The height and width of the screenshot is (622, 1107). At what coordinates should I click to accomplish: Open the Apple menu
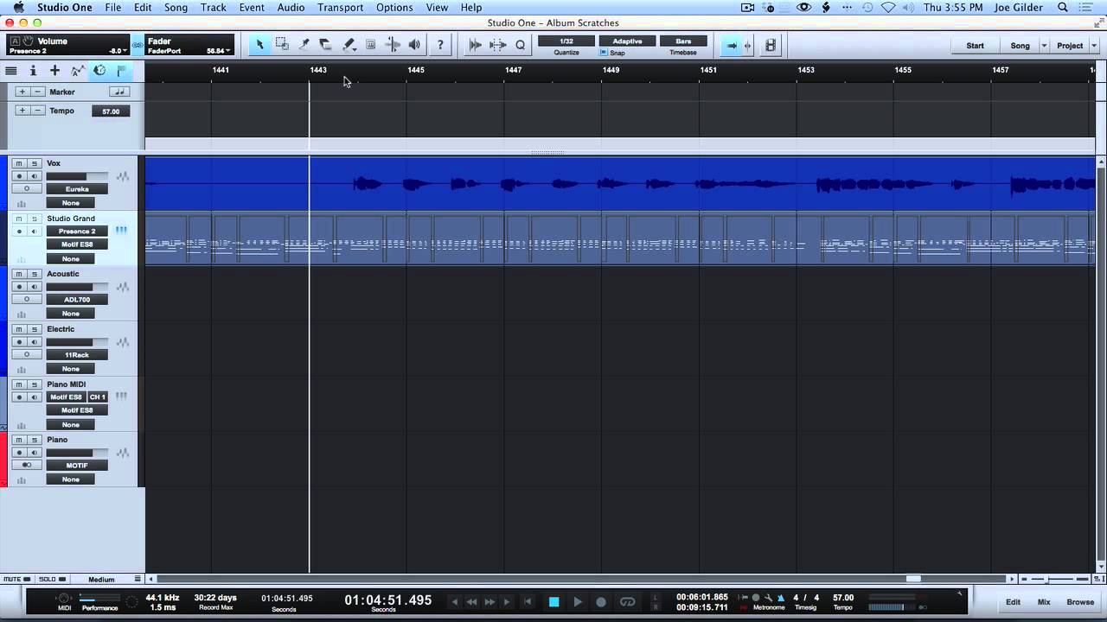[18, 8]
